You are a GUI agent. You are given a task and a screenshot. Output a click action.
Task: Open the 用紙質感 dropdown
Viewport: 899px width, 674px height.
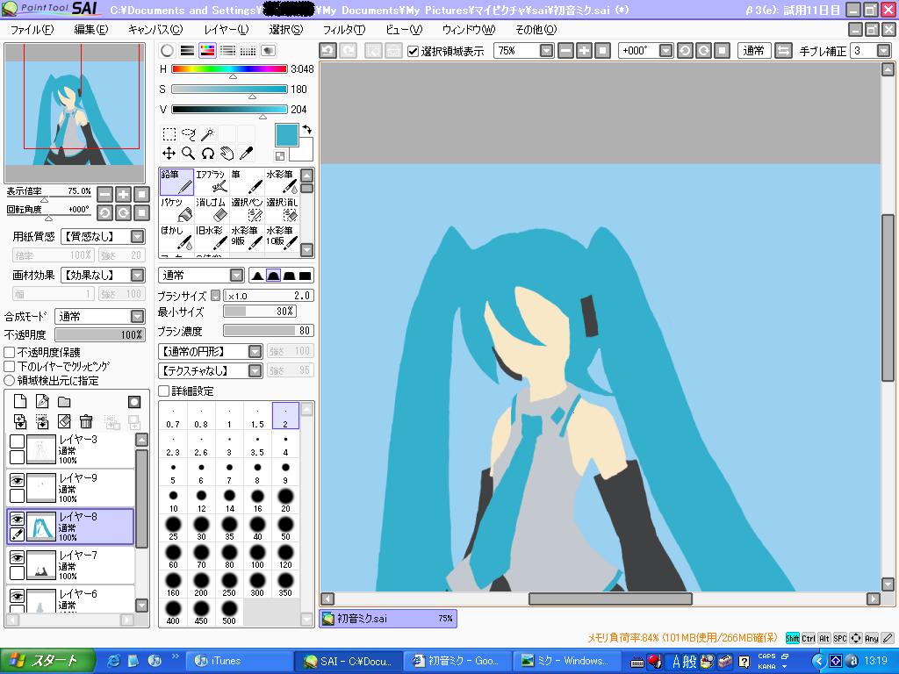(x=103, y=237)
